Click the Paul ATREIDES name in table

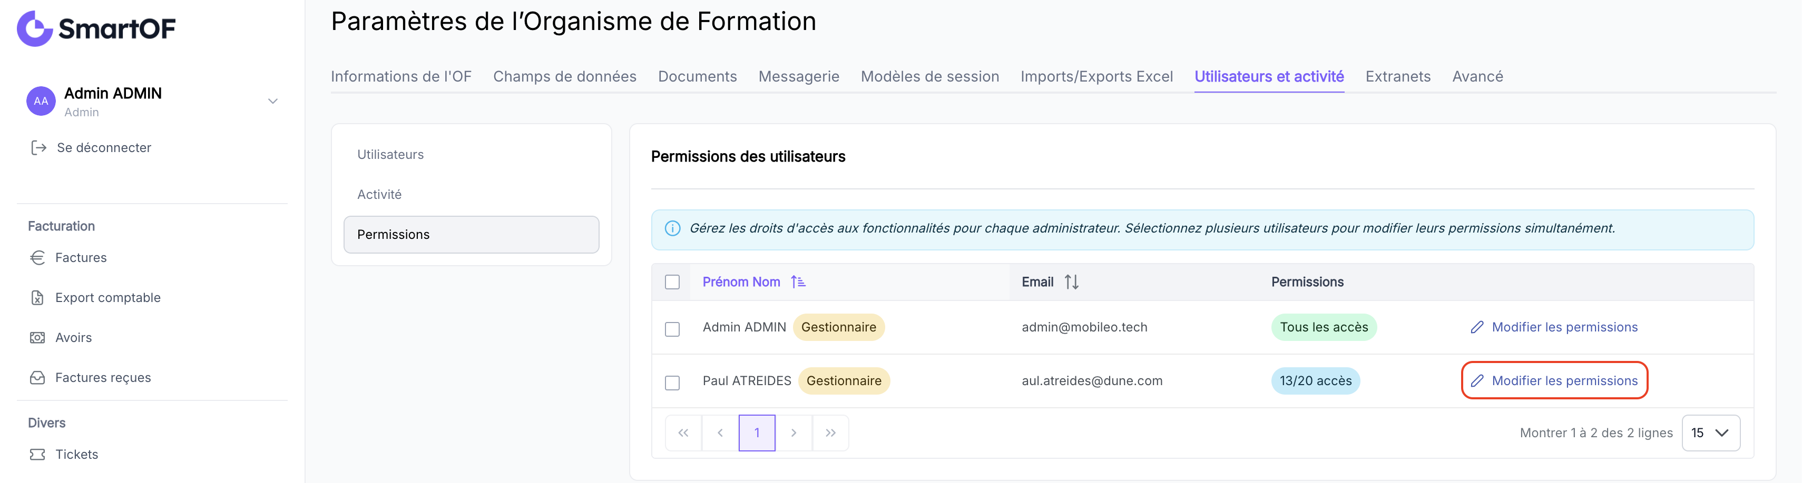[747, 381]
